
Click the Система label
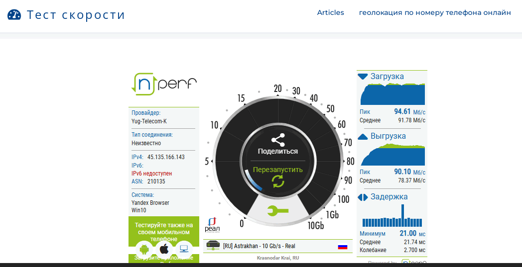pyautogui.click(x=143, y=195)
